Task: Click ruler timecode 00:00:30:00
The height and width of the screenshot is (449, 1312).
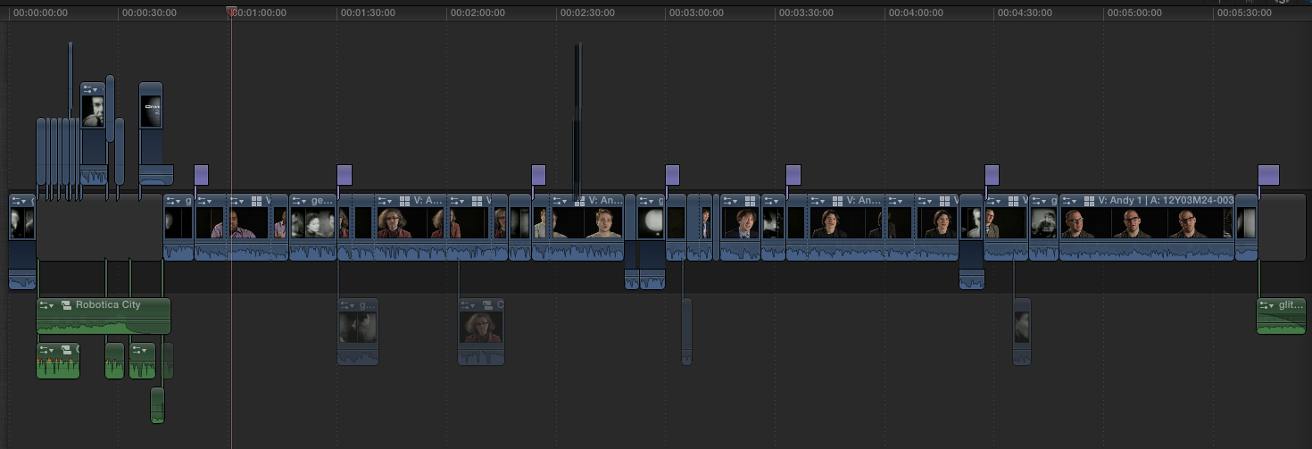Action: [x=148, y=13]
